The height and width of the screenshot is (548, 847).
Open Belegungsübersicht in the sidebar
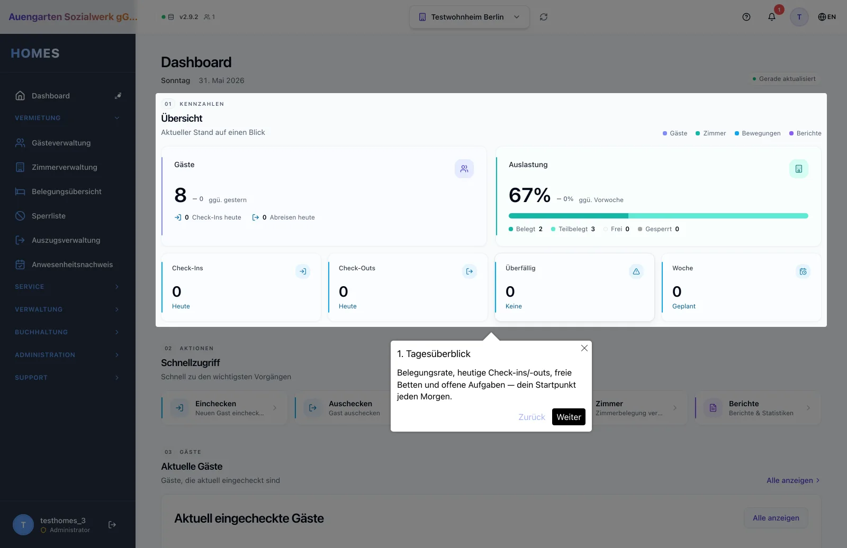pyautogui.click(x=68, y=191)
